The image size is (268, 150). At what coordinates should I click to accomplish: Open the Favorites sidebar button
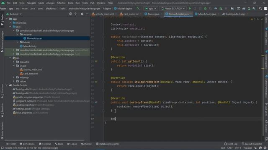click(2, 111)
